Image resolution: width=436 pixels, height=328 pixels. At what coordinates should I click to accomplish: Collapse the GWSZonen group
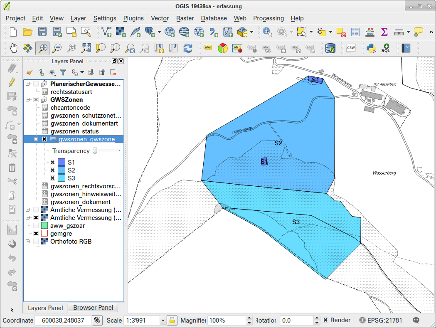tap(27, 99)
